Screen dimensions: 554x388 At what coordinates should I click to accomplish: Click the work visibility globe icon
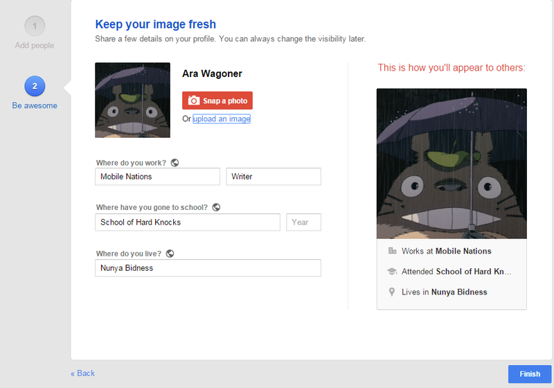(x=175, y=163)
